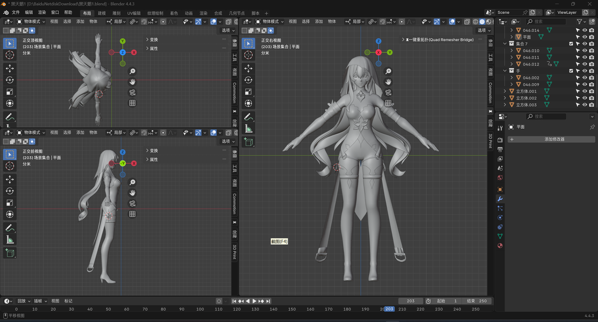Image resolution: width=598 pixels, height=322 pixels.
Task: Open the 局部 orientation dropdown in the right viewport
Action: click(x=355, y=21)
